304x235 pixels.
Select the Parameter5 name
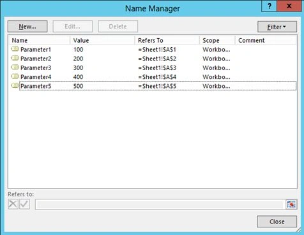pos(36,86)
